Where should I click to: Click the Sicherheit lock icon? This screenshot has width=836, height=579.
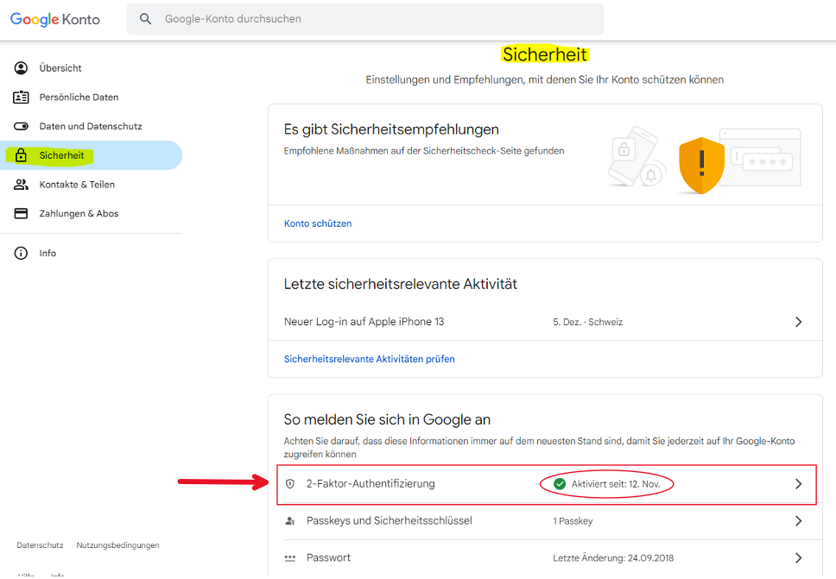pyautogui.click(x=21, y=155)
